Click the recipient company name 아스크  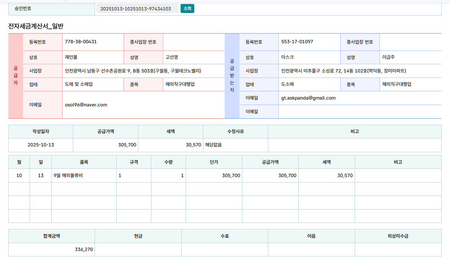click(x=287, y=57)
